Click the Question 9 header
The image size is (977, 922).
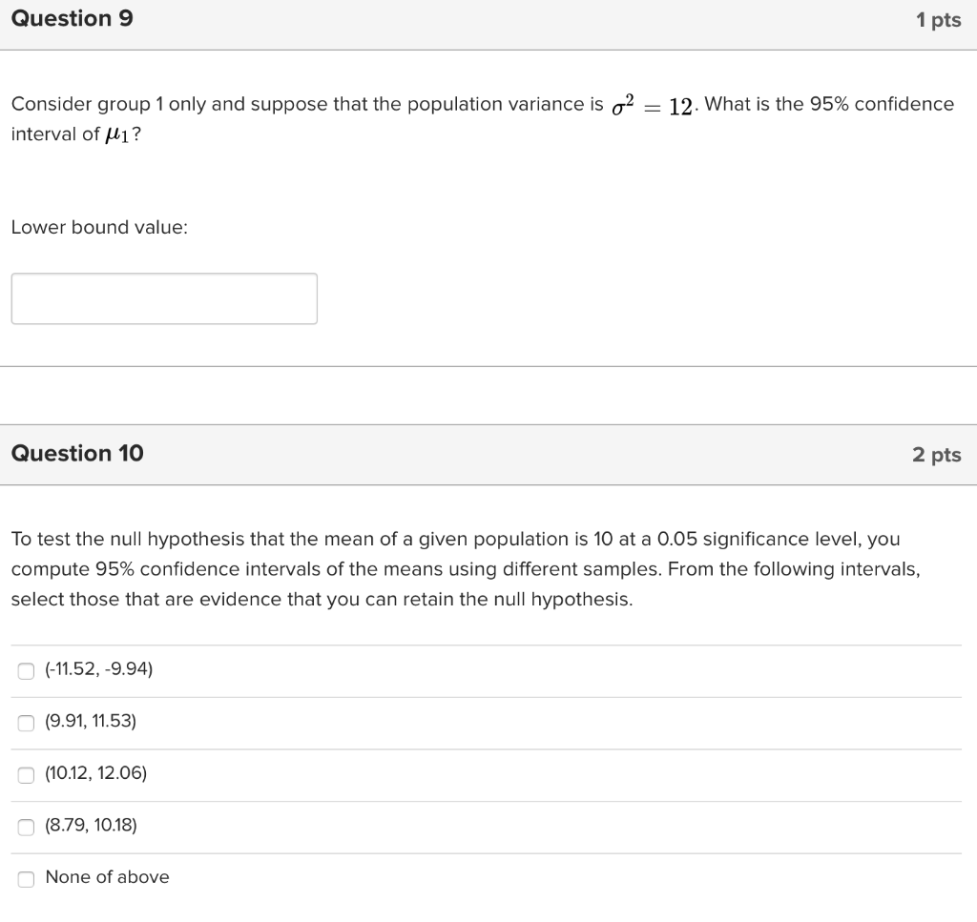coord(72,18)
